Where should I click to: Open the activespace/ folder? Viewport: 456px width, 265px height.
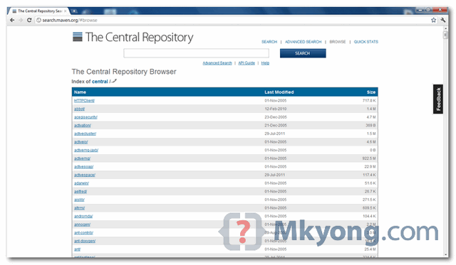coord(85,175)
